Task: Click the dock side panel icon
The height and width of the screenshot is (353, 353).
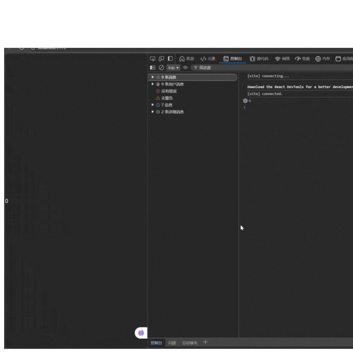Action: (x=170, y=59)
